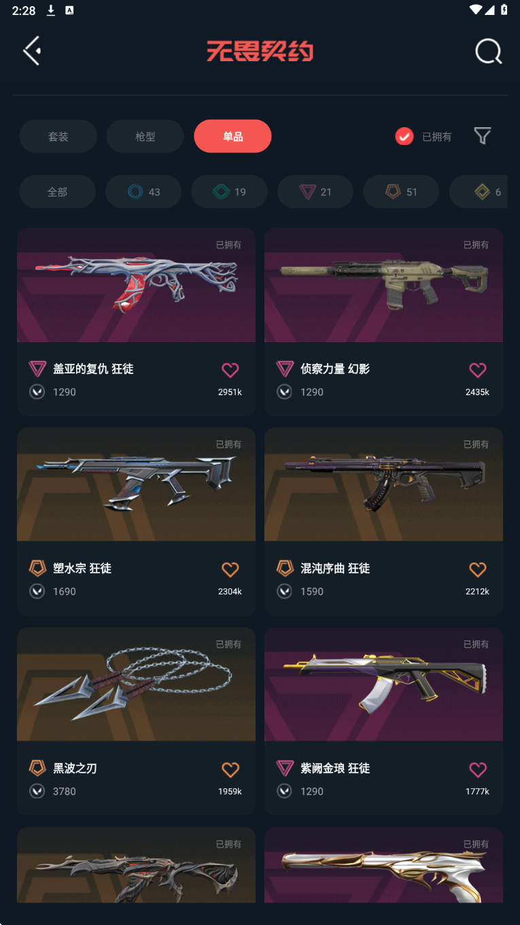This screenshot has width=520, height=925.
Task: Select the pink tier filter showing 21
Action: (315, 192)
